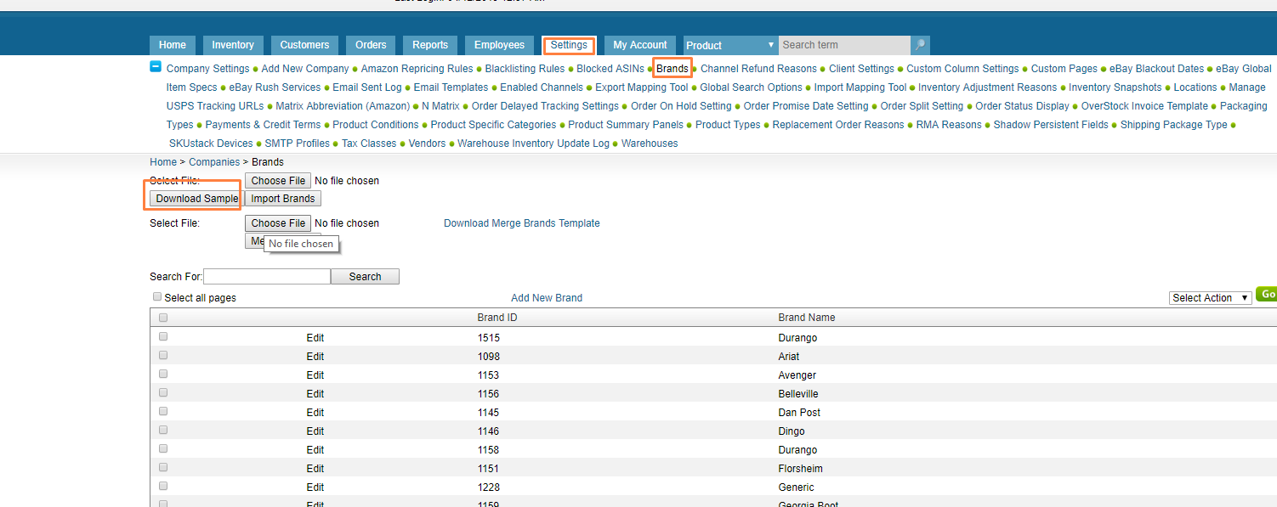Click Home in the breadcrumb
The image size is (1277, 507).
tap(163, 162)
